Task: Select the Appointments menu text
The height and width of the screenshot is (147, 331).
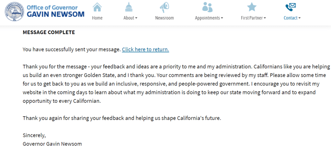Action: 207,18
